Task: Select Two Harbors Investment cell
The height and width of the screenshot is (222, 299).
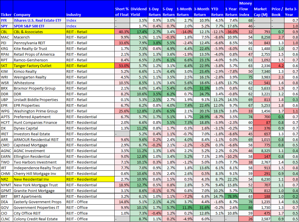Action: 39,162
